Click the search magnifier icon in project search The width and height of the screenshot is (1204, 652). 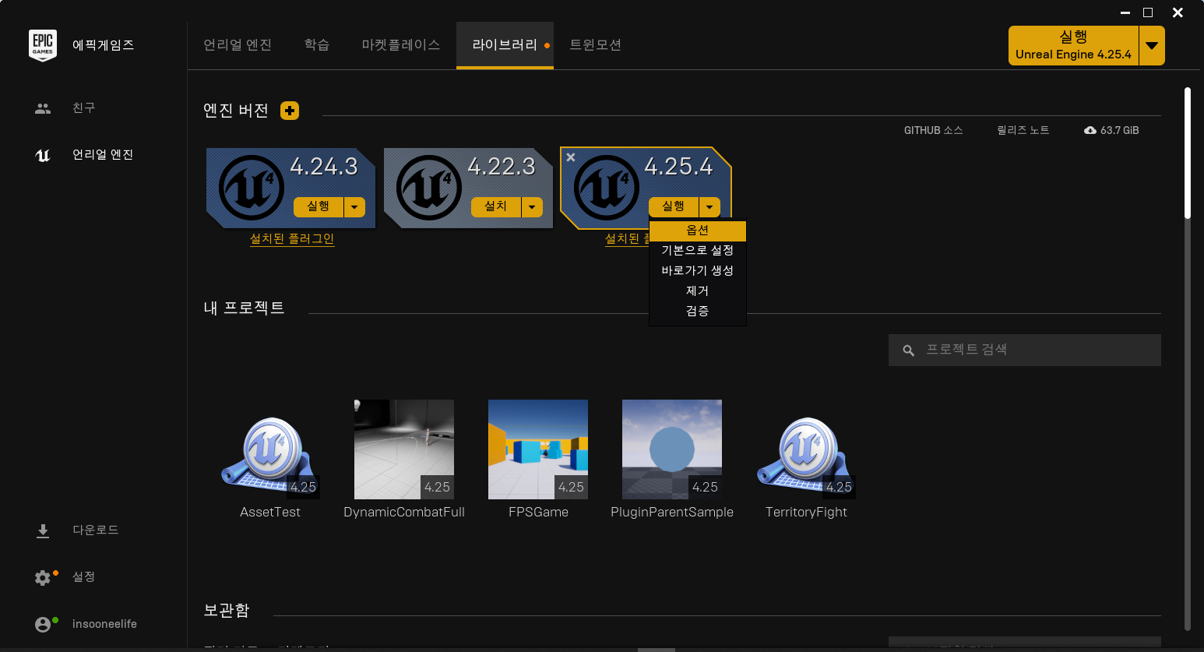pyautogui.click(x=908, y=351)
